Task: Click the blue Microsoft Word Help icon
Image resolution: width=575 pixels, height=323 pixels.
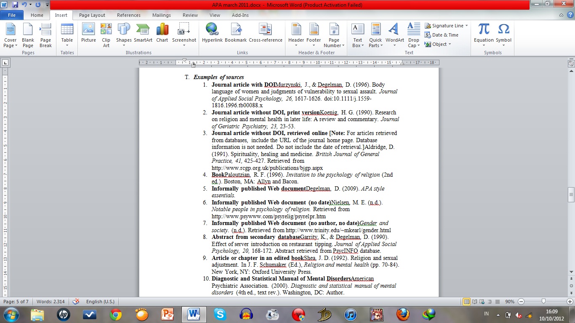Action: click(570, 15)
